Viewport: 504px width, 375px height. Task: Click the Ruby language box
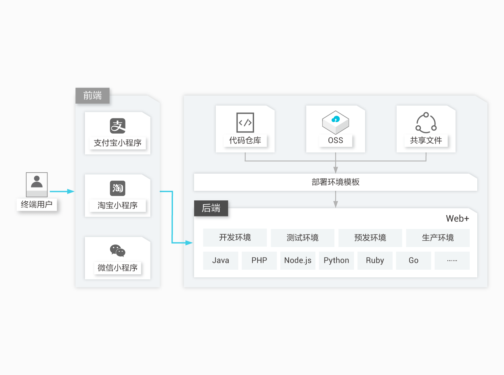coord(375,261)
